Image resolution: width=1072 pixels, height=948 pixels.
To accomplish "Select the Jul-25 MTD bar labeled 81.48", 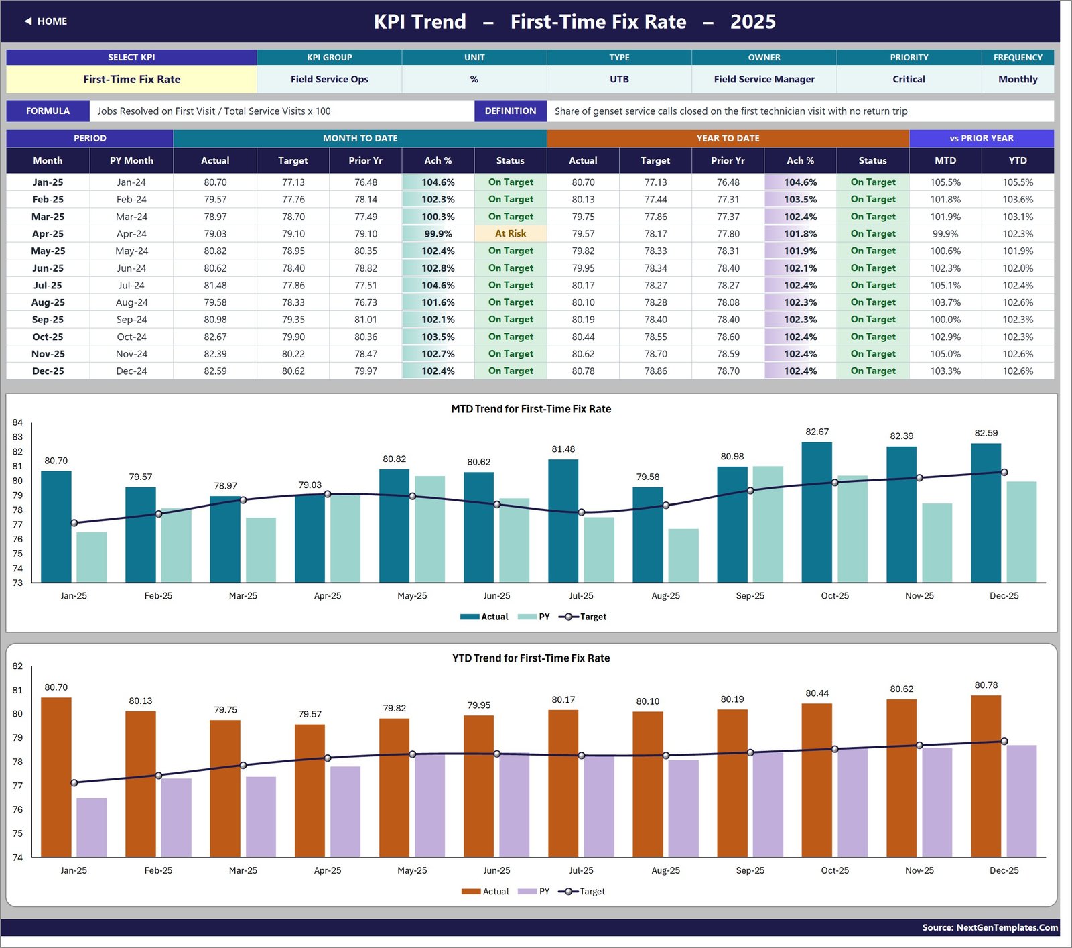I will click(563, 521).
